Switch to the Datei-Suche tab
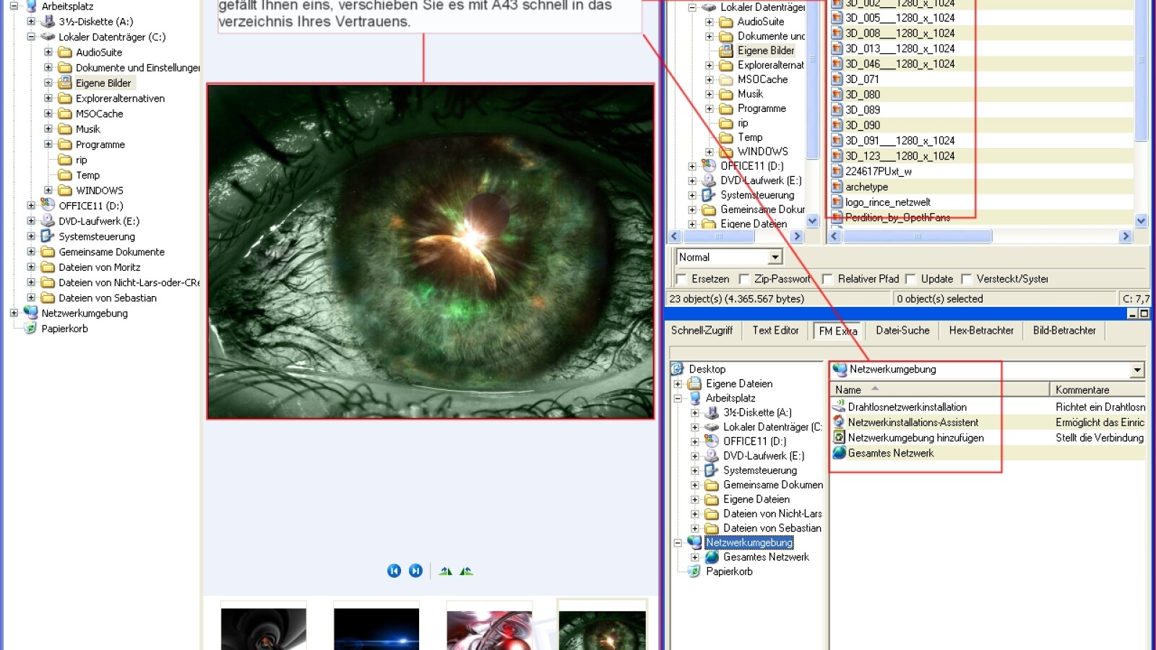Image resolution: width=1156 pixels, height=650 pixels. point(902,331)
